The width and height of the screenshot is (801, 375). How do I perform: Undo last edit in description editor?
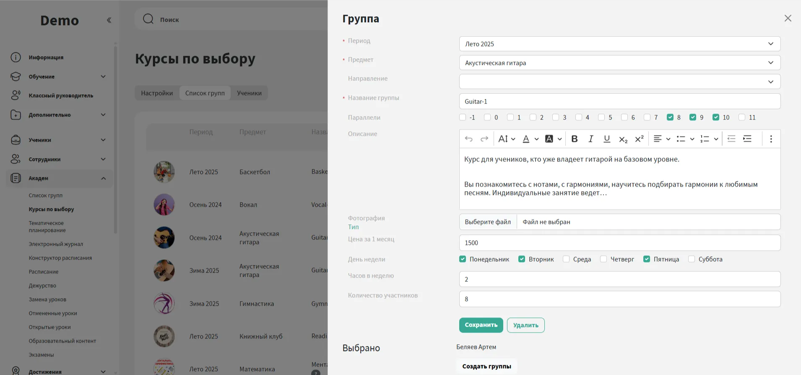(x=469, y=139)
